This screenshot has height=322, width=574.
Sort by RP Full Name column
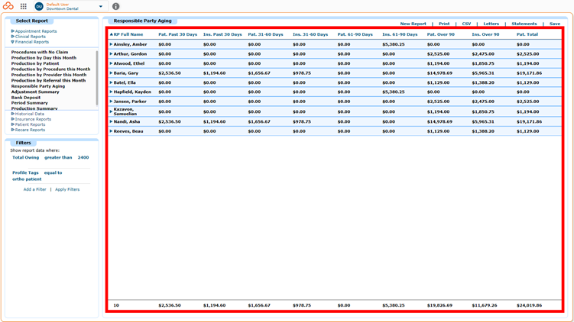pyautogui.click(x=128, y=34)
